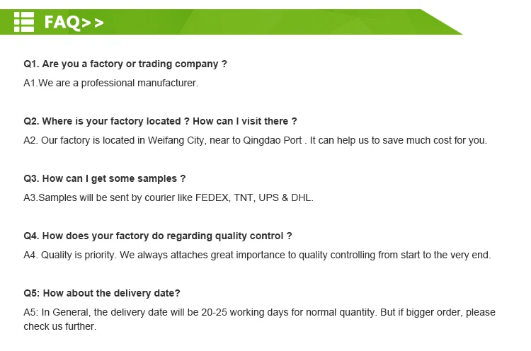Click question Q3 about getting samples
Image resolution: width=531 pixels, height=351 pixels.
click(x=104, y=178)
